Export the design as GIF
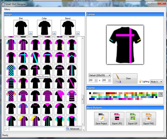The image size is (167, 139). point(133,119)
